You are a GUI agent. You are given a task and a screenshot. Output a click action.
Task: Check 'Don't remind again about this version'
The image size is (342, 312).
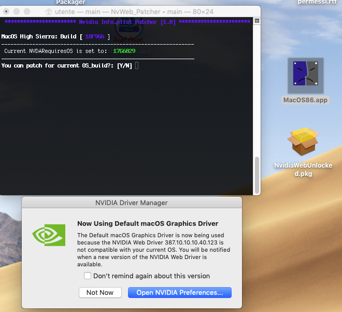click(88, 276)
